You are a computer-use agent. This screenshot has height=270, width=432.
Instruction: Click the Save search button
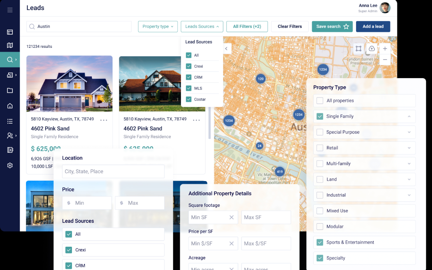tap(332, 26)
